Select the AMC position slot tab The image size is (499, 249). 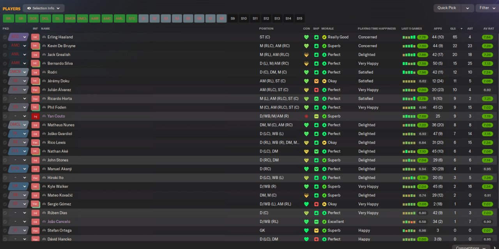point(107,18)
